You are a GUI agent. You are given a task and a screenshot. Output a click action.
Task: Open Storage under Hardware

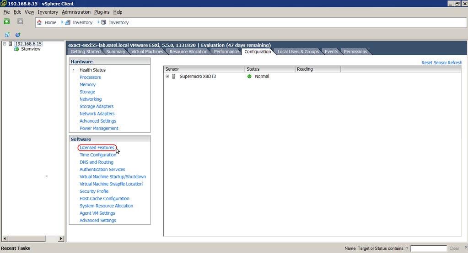click(87, 92)
